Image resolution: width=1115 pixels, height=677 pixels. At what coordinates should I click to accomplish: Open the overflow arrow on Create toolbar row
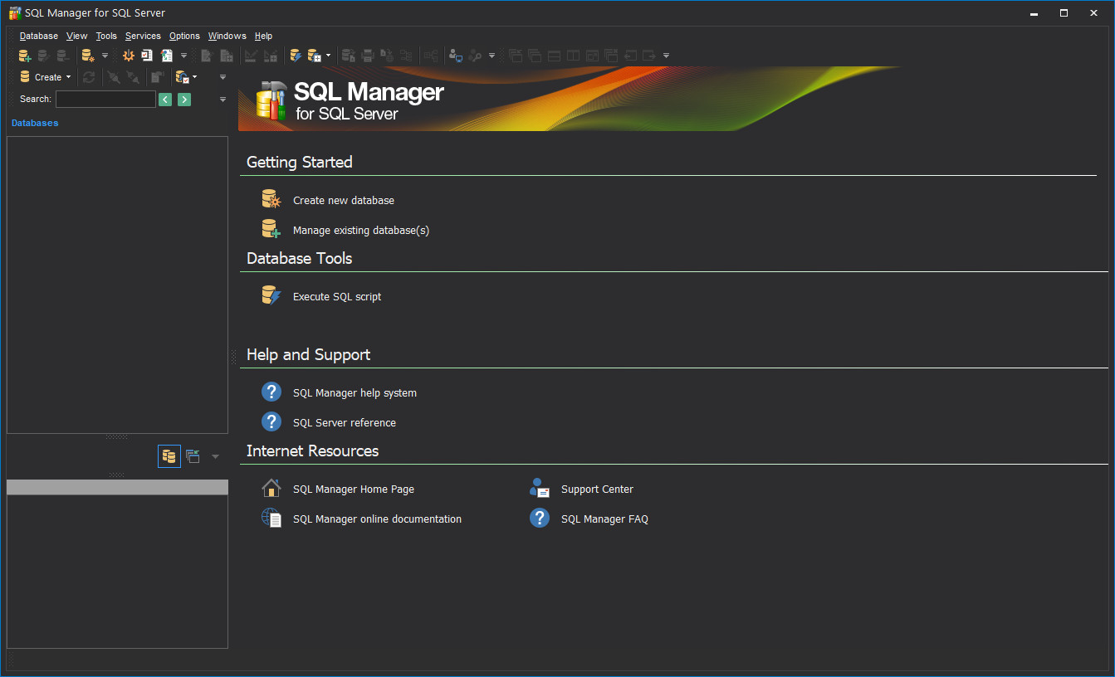coord(223,77)
